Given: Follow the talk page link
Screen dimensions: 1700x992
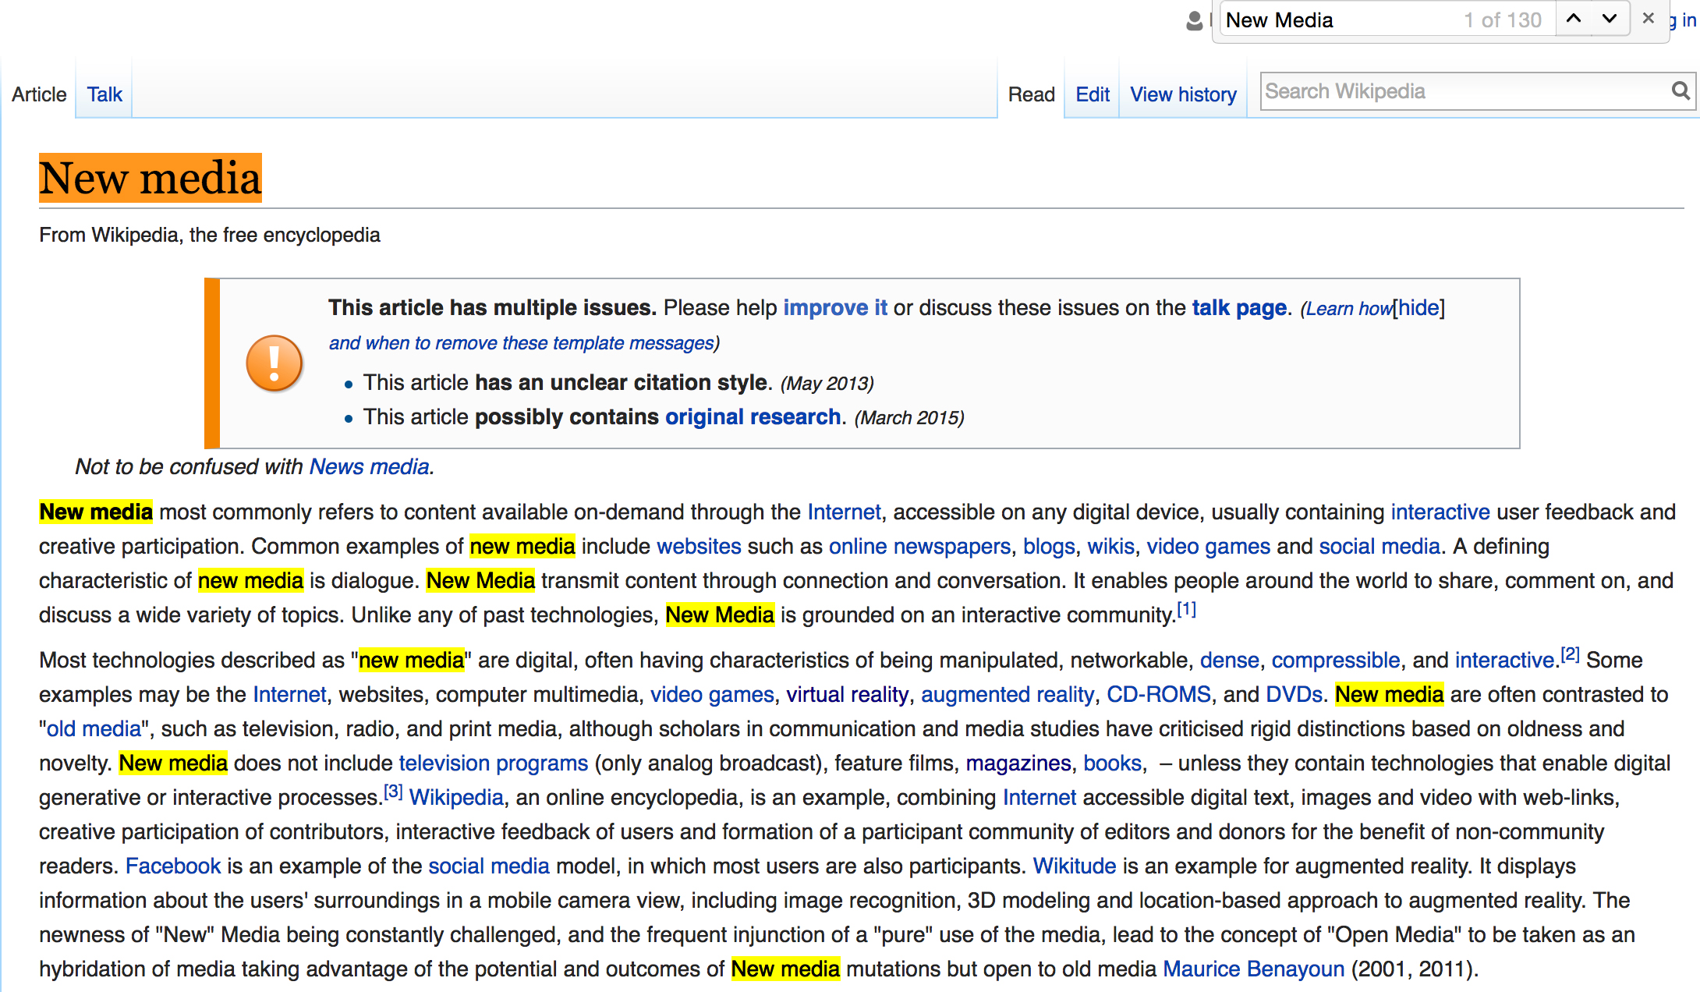Looking at the screenshot, I should click(1238, 308).
